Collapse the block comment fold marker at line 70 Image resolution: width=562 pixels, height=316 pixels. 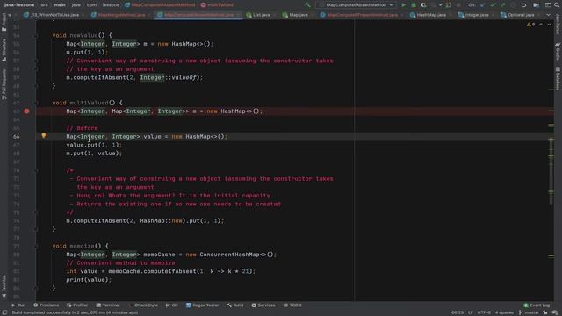(x=36, y=170)
